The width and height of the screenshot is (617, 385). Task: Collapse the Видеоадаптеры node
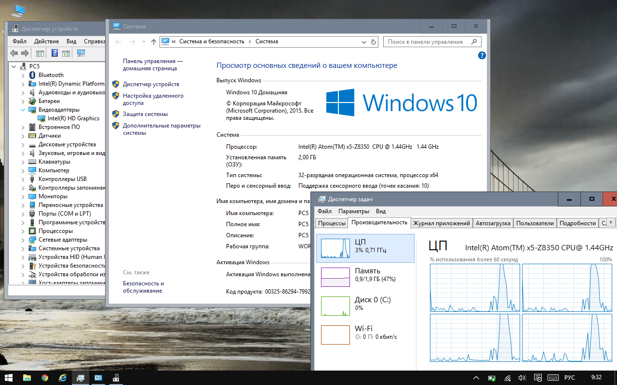[x=23, y=110]
